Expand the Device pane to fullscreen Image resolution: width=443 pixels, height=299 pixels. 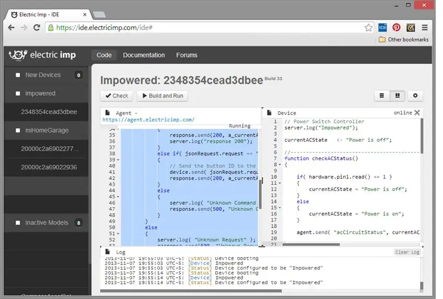[417, 113]
